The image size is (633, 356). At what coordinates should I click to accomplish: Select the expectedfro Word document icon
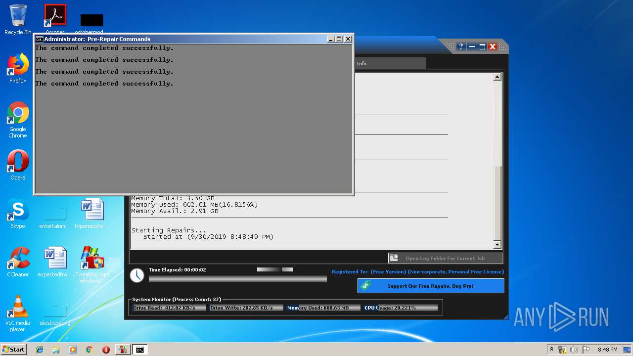point(55,262)
